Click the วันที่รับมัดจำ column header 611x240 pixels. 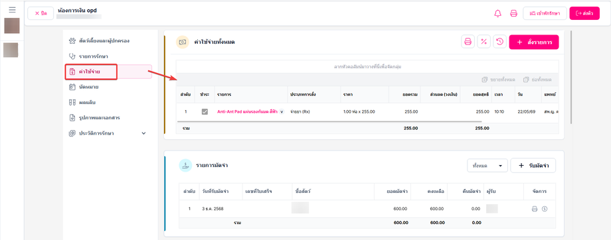220,192
